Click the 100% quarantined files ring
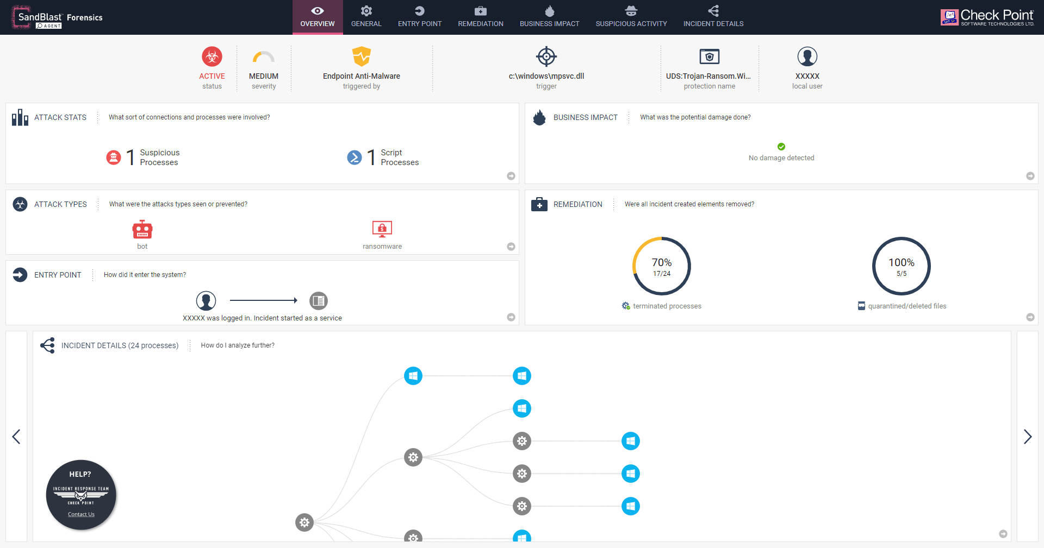This screenshot has width=1044, height=548. (x=902, y=266)
